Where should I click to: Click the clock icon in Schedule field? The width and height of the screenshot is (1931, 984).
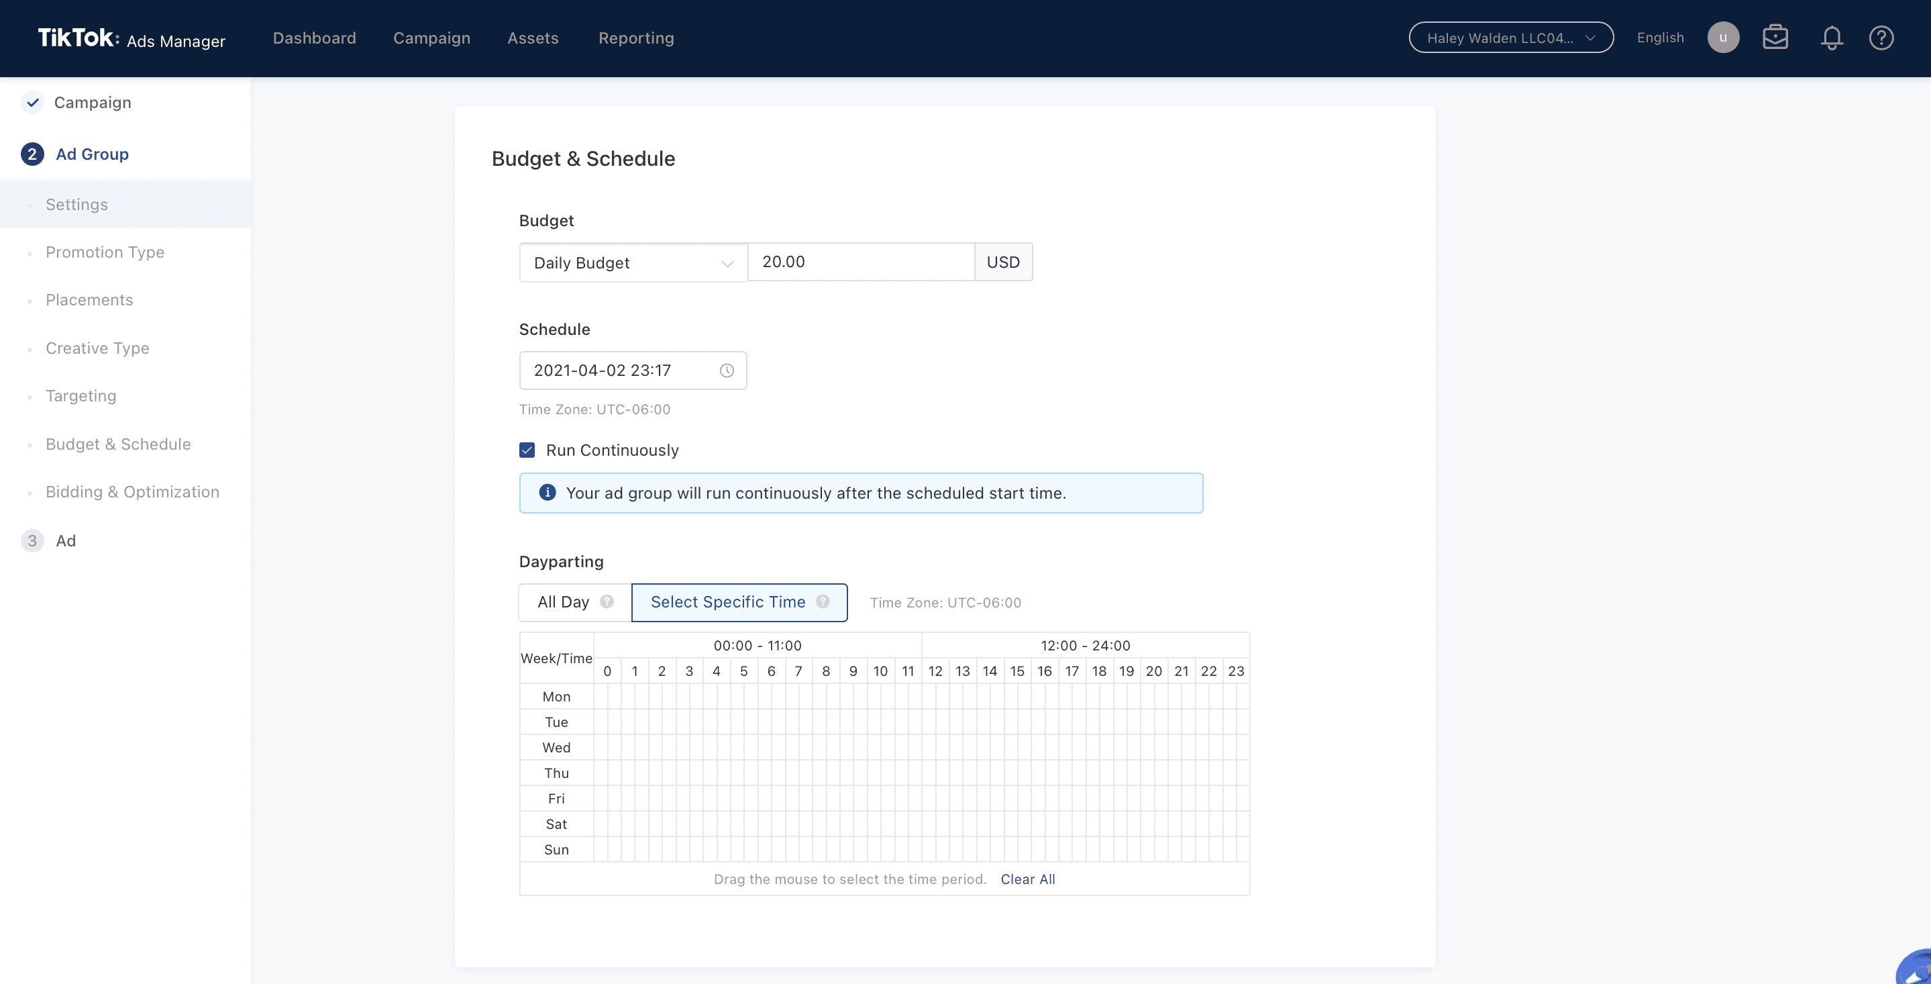pyautogui.click(x=727, y=371)
